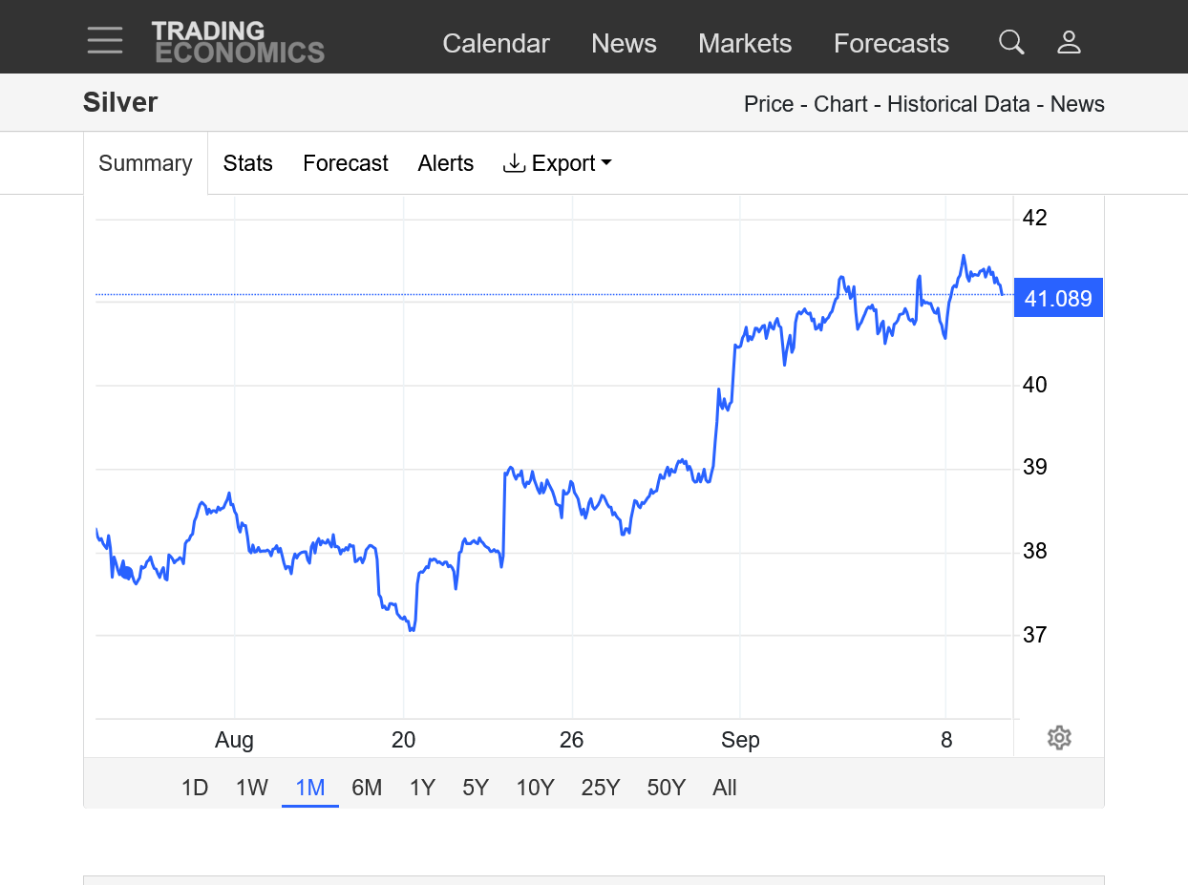This screenshot has width=1188, height=885.
Task: Go to Calendar in top navigation
Action: (496, 43)
